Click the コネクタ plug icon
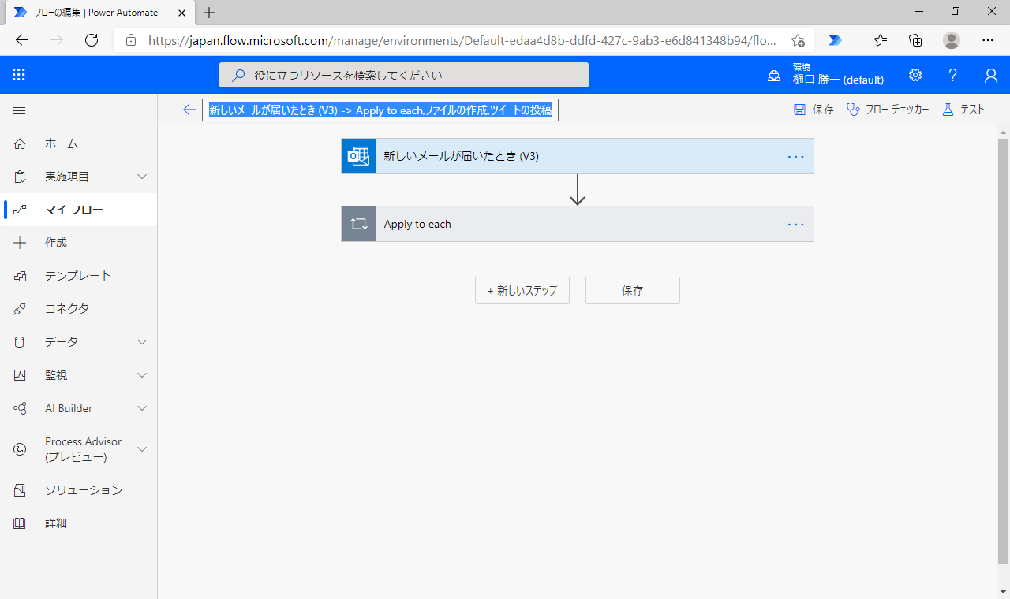This screenshot has height=599, width=1010. click(x=20, y=309)
